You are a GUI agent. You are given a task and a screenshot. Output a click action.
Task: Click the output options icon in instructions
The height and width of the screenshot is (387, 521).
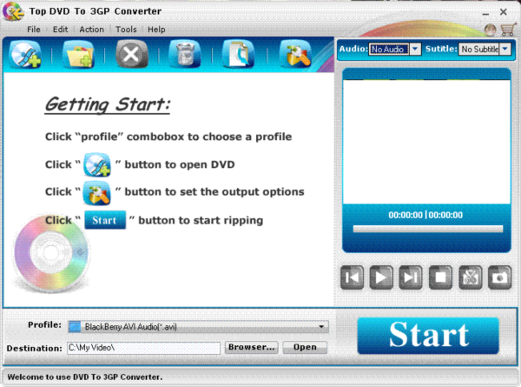point(97,193)
